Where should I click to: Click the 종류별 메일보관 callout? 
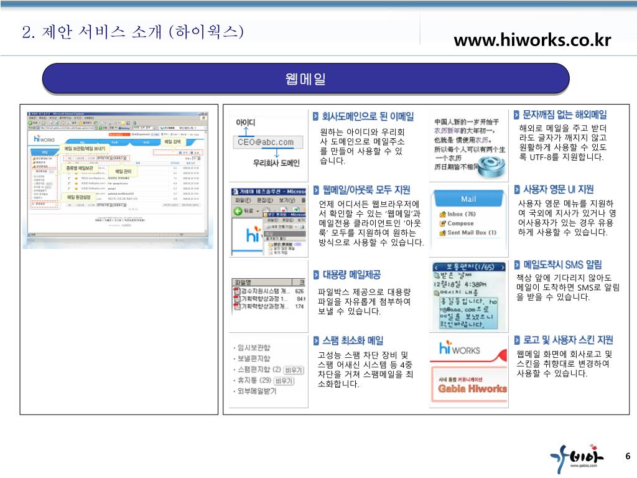coord(80,168)
